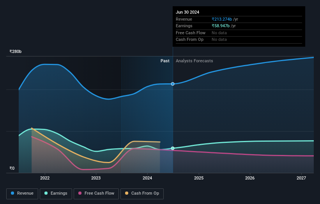Click the 2026 x-axis label
This screenshot has width=320, height=204.
click(x=250, y=178)
